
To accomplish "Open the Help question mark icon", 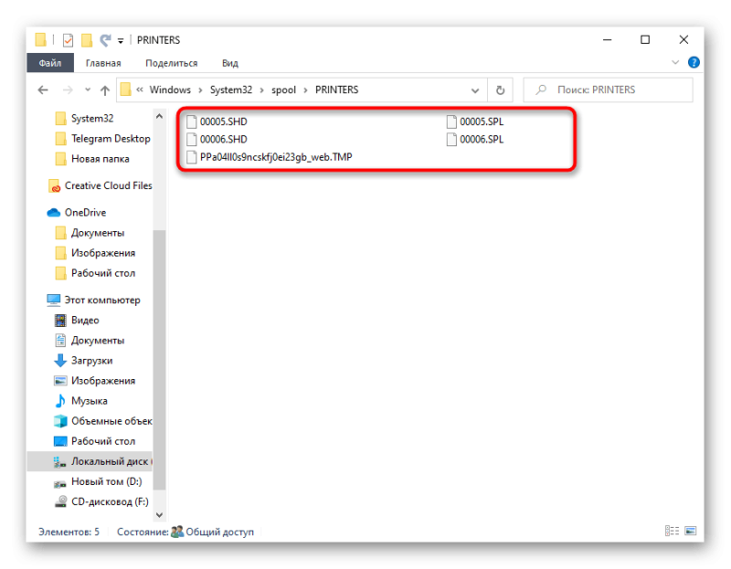I will [694, 62].
